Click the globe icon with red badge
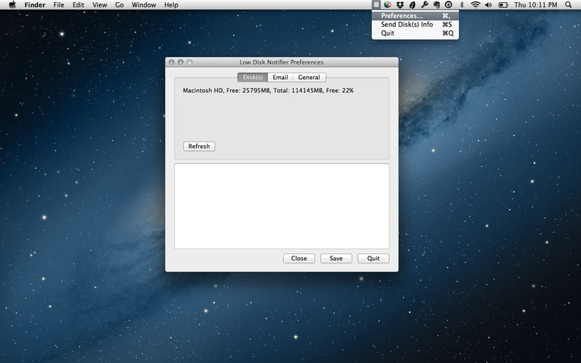The height and width of the screenshot is (363, 581). [388, 5]
